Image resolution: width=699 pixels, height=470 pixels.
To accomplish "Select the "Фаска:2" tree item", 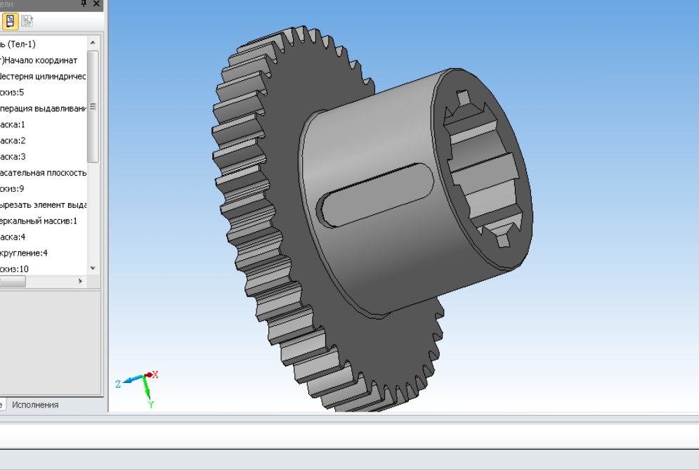I will click(x=13, y=141).
